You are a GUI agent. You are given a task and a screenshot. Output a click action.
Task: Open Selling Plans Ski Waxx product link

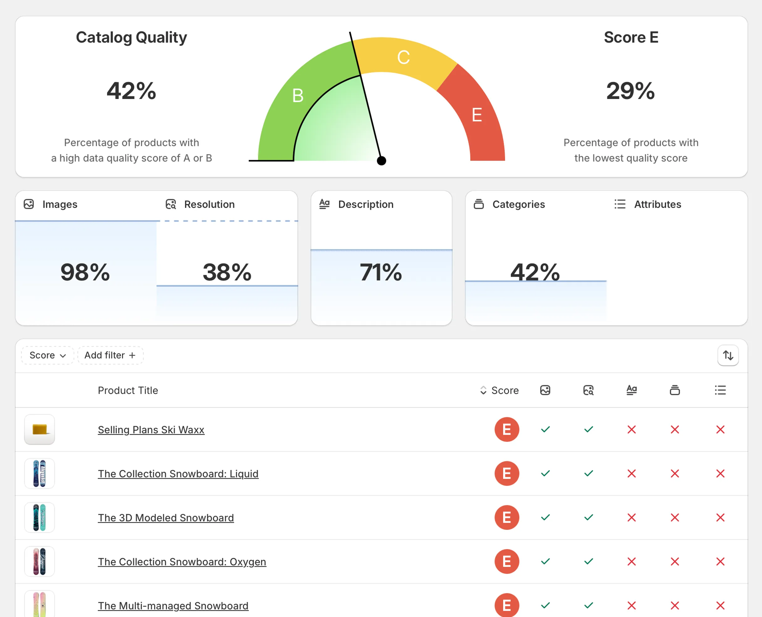(151, 430)
